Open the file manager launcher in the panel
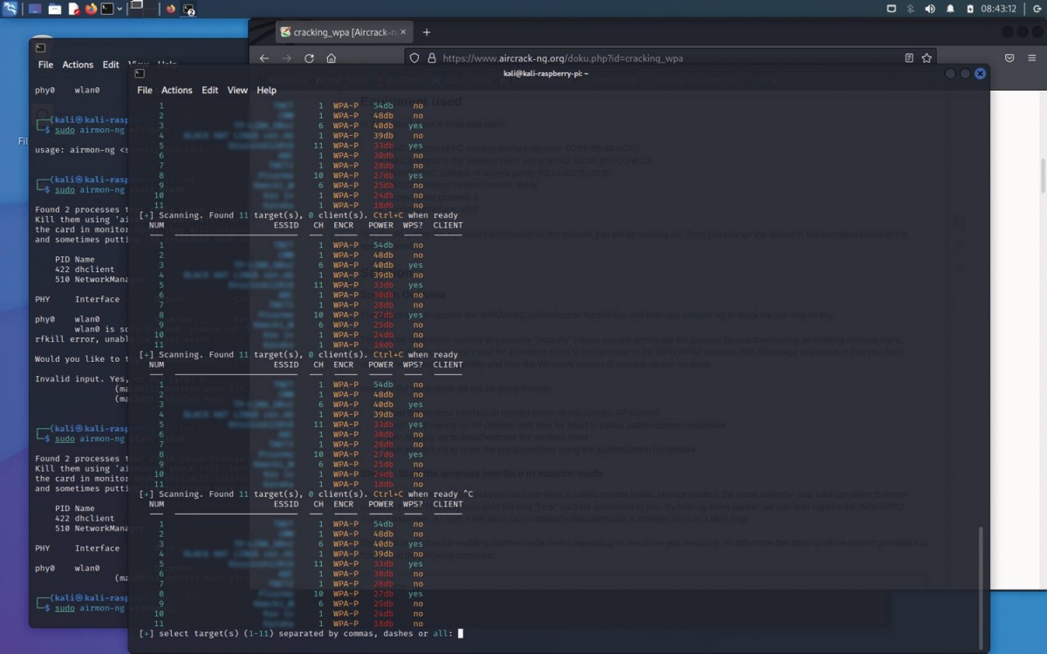The image size is (1047, 654). pyautogui.click(x=54, y=9)
